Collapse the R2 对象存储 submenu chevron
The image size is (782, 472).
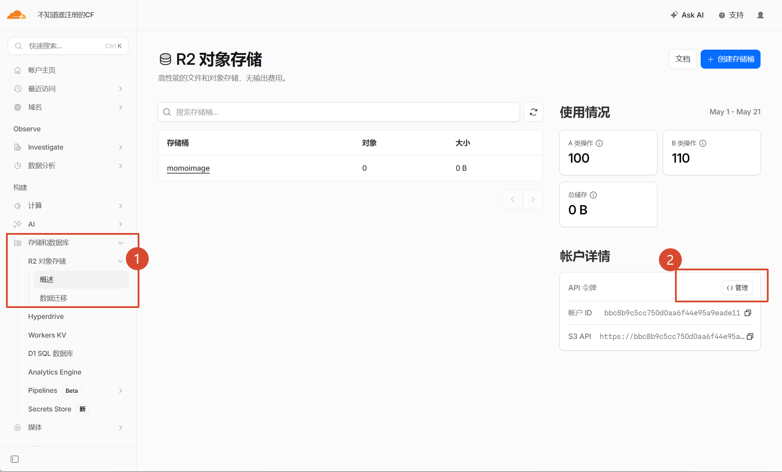[120, 261]
